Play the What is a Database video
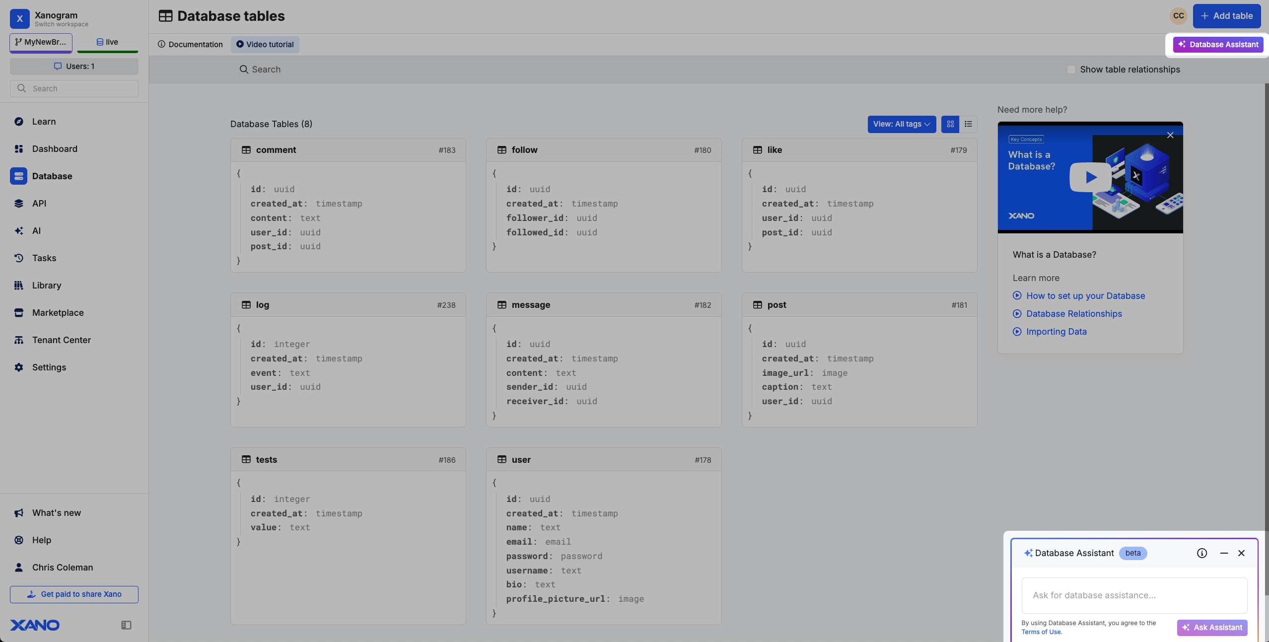The image size is (1269, 642). click(1090, 177)
